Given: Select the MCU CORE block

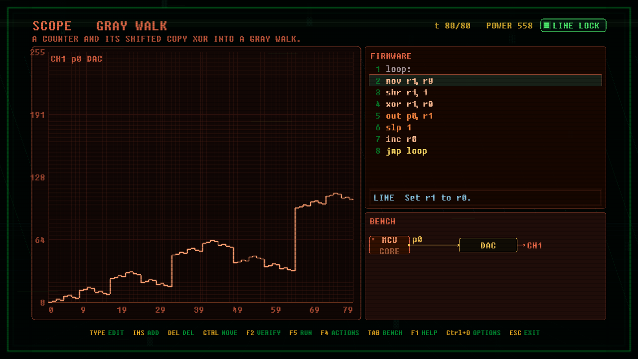Looking at the screenshot, I should pos(389,245).
